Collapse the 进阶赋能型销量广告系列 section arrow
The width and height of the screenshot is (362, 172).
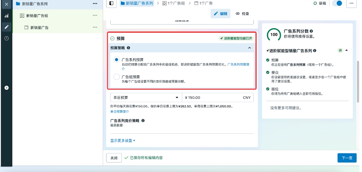[346, 50]
